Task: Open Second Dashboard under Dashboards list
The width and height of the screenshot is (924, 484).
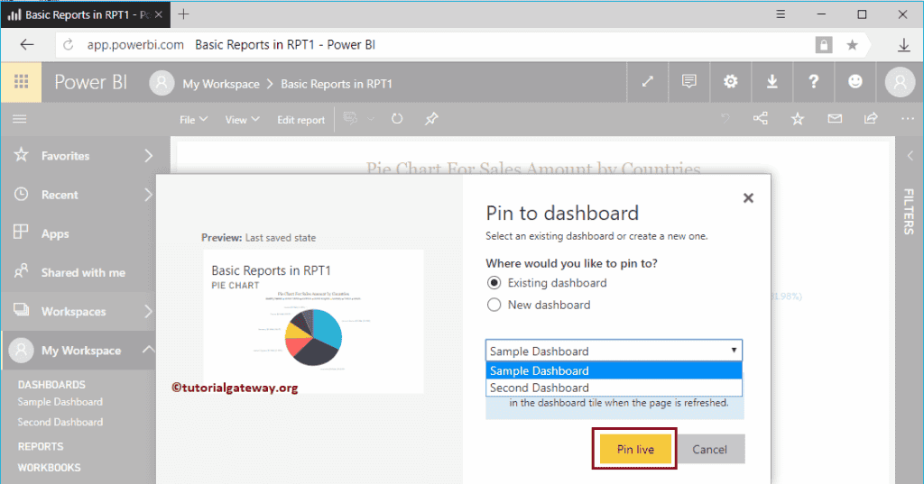Action: [x=60, y=422]
